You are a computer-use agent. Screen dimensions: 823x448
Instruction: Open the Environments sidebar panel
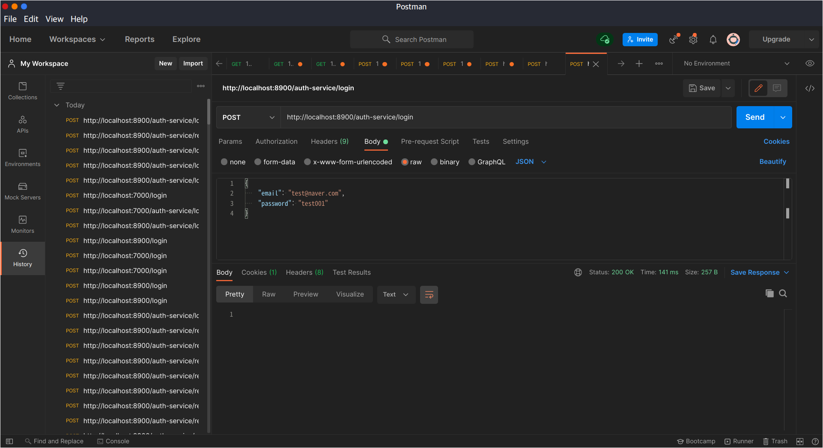pos(23,158)
